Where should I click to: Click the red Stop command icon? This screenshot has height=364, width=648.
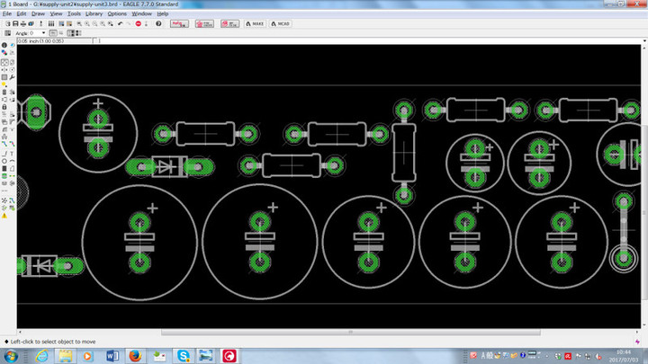[x=138, y=23]
